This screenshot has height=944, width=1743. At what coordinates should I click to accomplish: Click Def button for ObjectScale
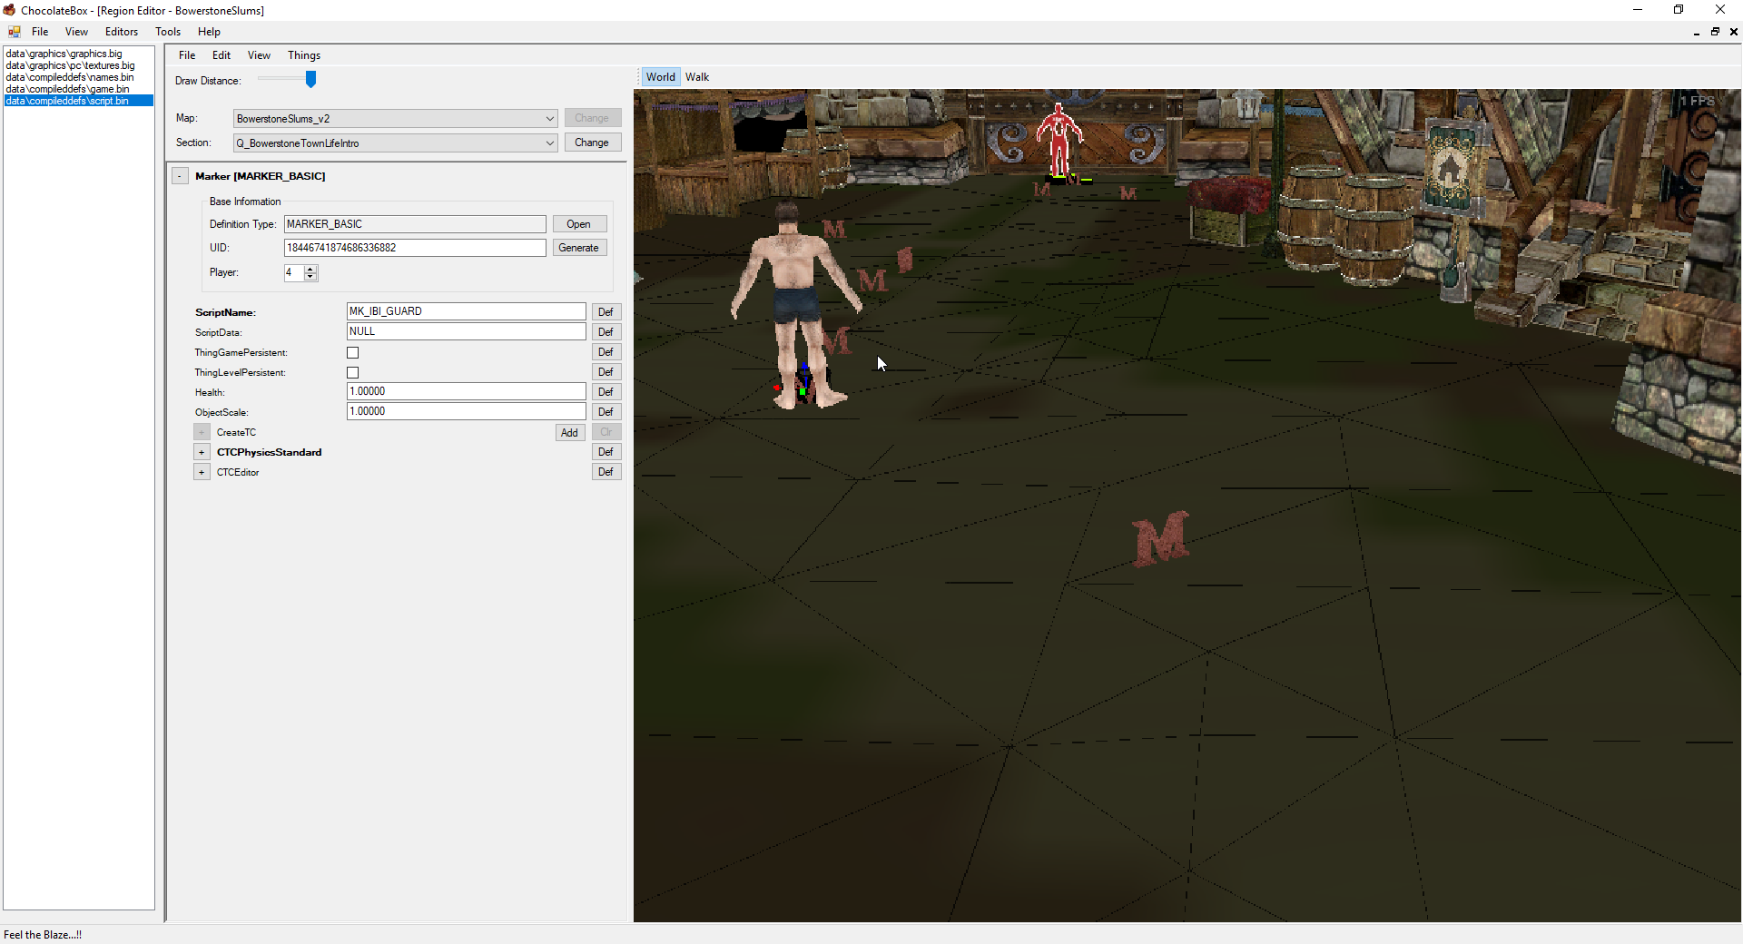coord(606,412)
